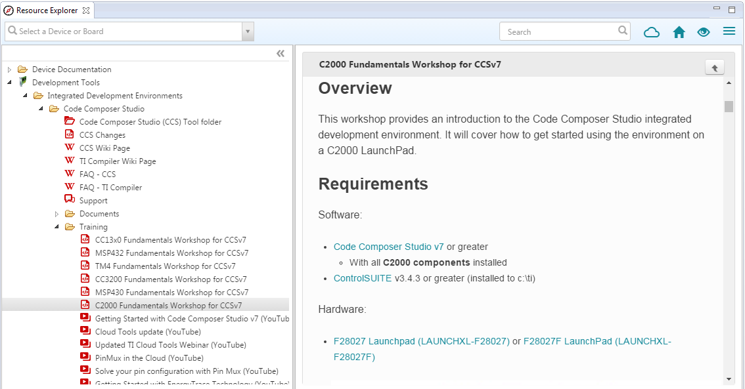Close the Resource Explorer tab

coord(86,10)
